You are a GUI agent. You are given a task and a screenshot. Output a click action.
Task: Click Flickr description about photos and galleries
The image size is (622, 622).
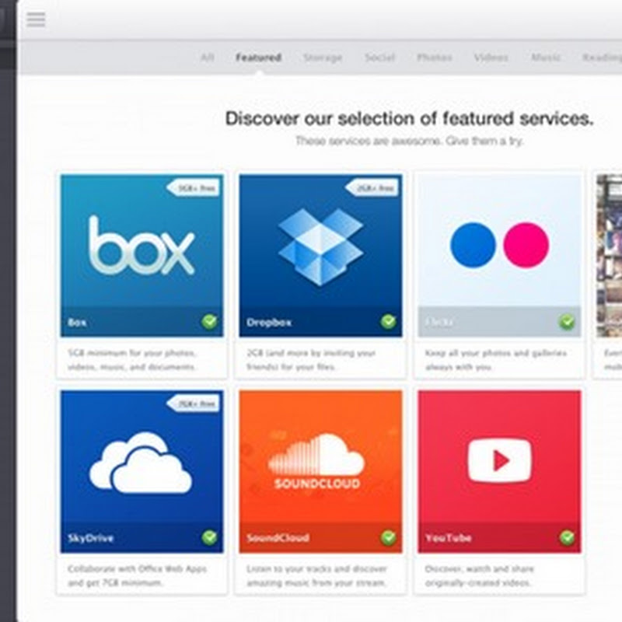[496, 360]
